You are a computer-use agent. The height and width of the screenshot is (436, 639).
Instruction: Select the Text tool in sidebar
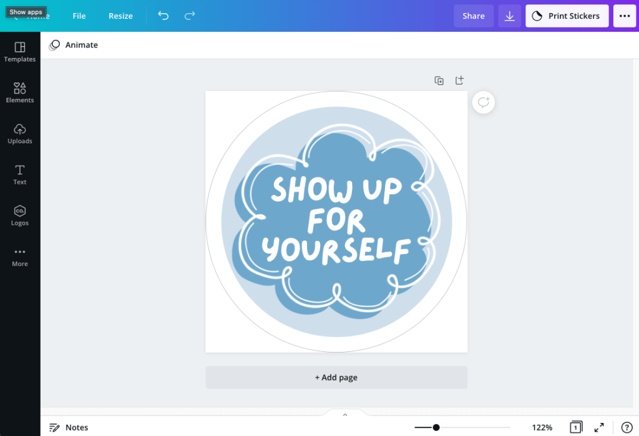tap(20, 174)
